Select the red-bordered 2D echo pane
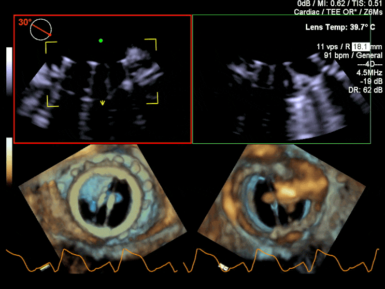This screenshot has height=289, width=385. tap(103, 79)
